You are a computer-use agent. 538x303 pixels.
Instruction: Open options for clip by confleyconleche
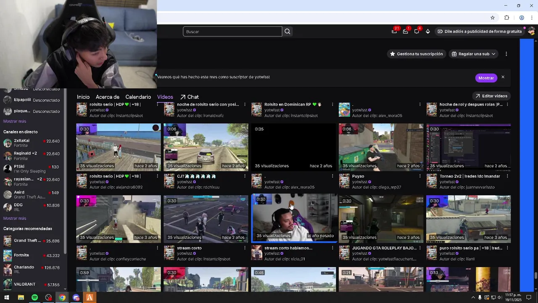pyautogui.click(x=158, y=248)
